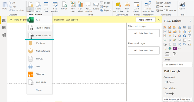
Task: Dismiss the pending changes warning bar
Action: [x=159, y=20]
